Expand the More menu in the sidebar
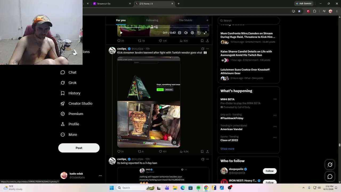The width and height of the screenshot is (341, 192). (69, 135)
